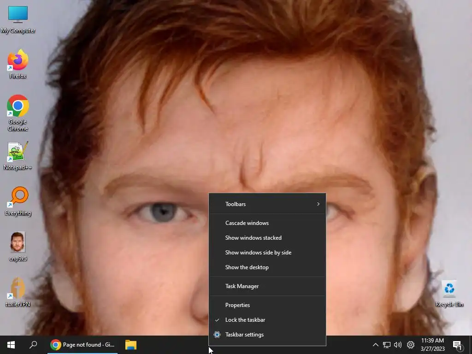
Task: Open the My Computer desktop icon
Action: 18,19
